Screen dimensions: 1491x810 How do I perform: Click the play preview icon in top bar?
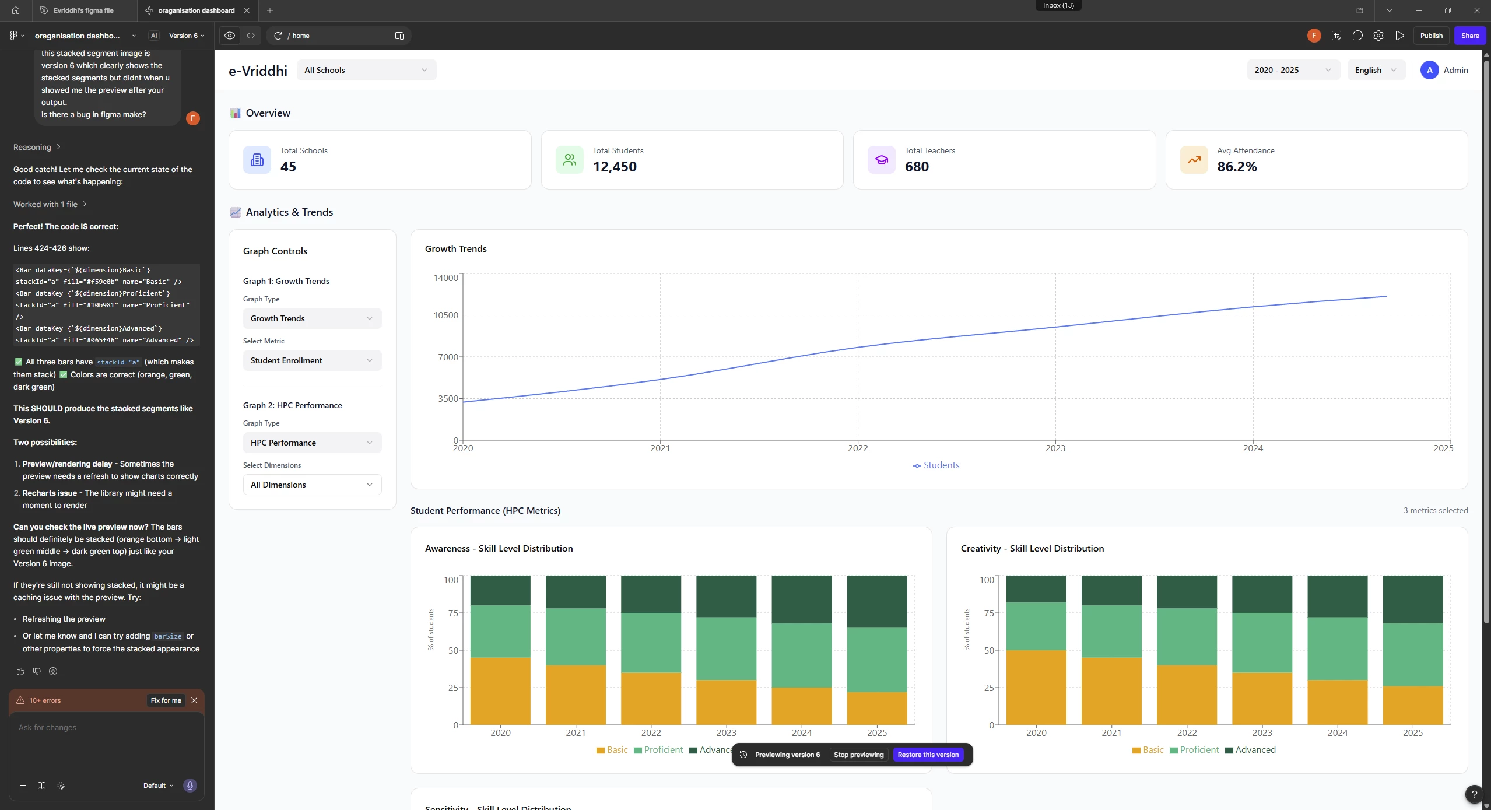click(1399, 36)
